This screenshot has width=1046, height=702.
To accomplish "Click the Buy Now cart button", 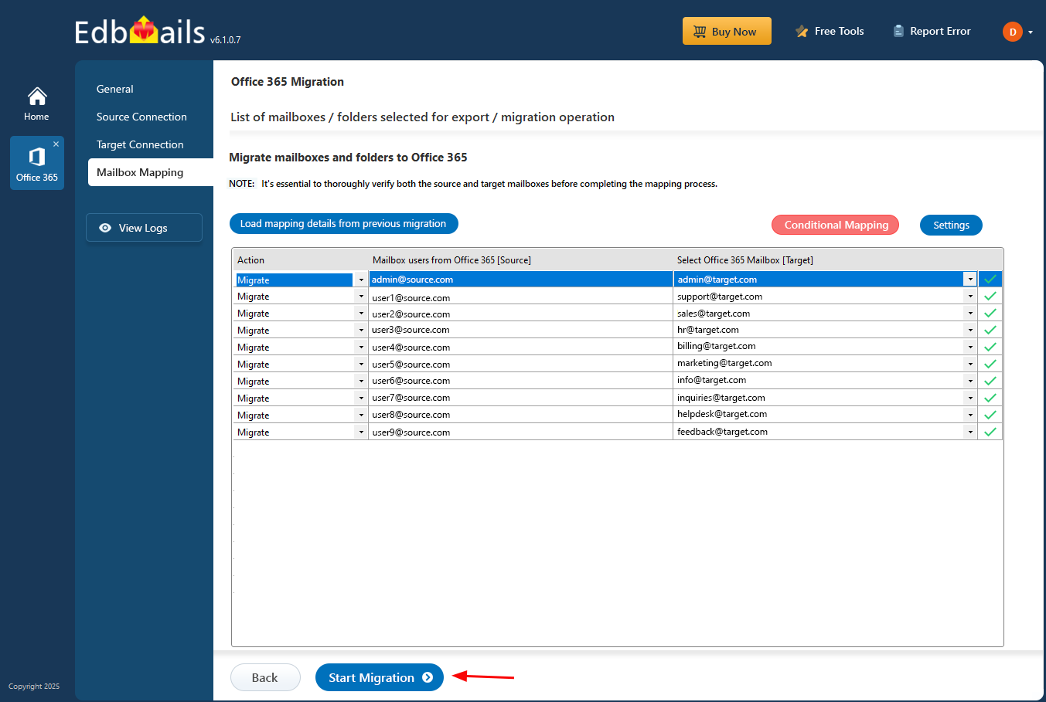I will [x=727, y=31].
